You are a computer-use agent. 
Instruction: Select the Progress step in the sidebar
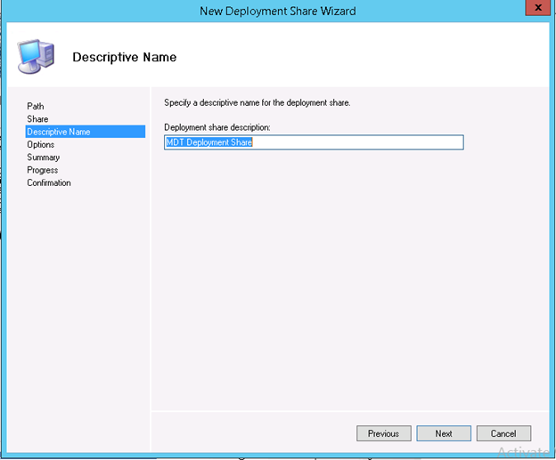click(43, 170)
